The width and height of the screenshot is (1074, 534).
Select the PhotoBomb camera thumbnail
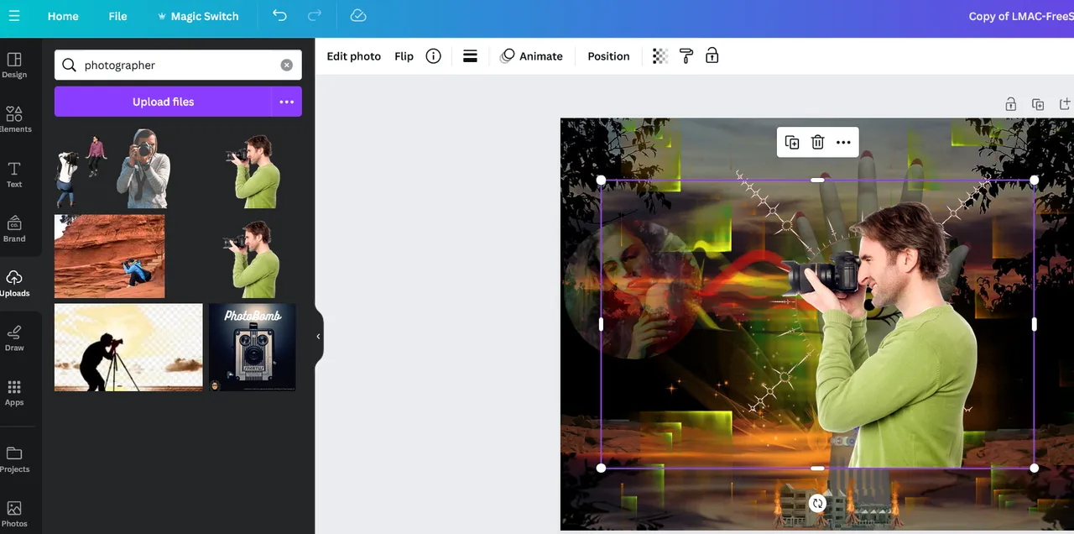(253, 348)
